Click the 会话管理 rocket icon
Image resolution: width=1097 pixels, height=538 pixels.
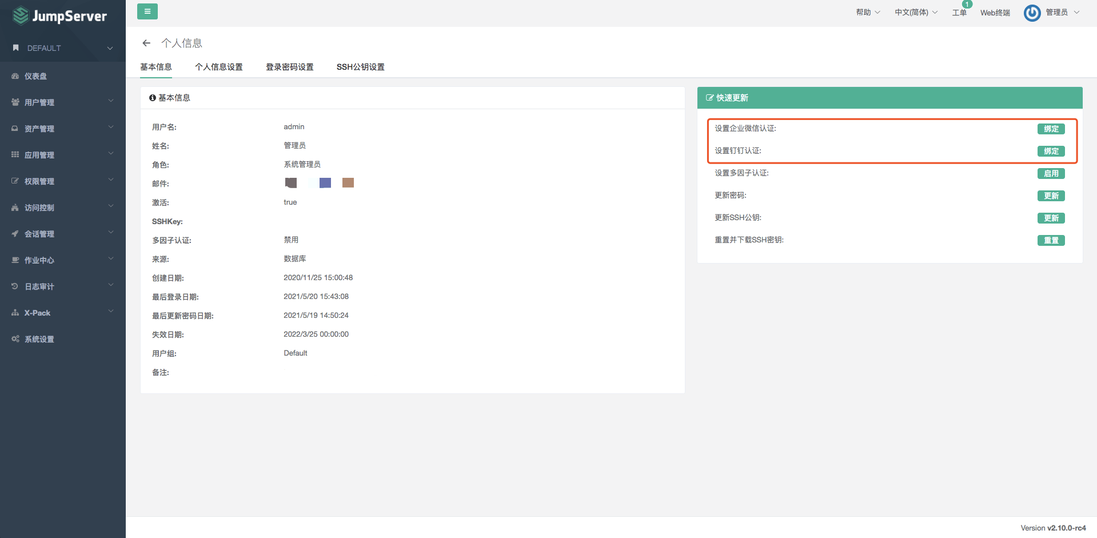point(15,234)
